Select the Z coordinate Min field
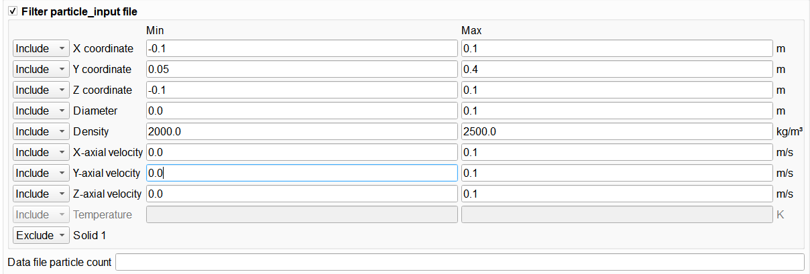 click(301, 90)
